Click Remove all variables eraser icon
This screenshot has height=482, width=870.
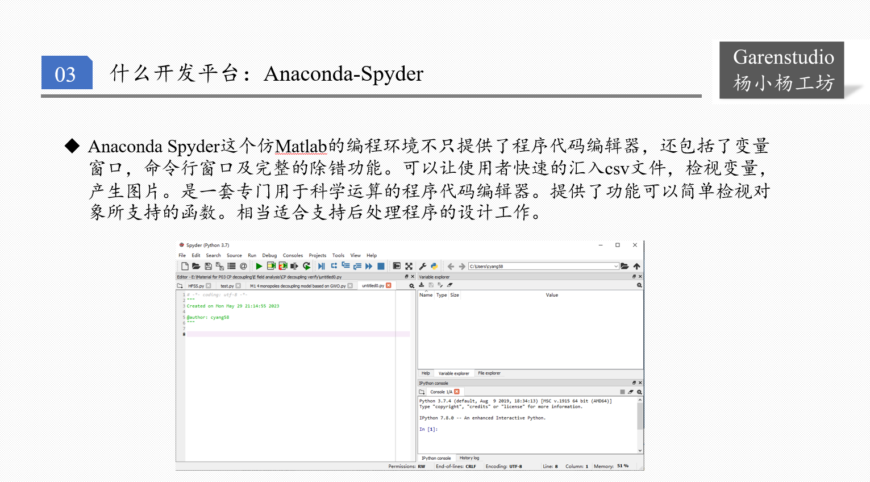pyautogui.click(x=449, y=285)
